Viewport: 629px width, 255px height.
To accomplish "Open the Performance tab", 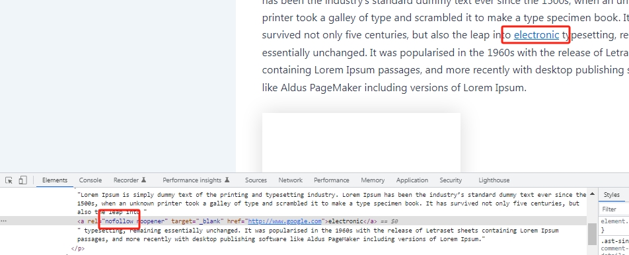I will [x=332, y=180].
